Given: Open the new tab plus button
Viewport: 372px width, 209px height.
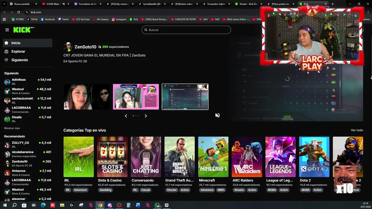Looking at the screenshot, I should click(333, 4).
